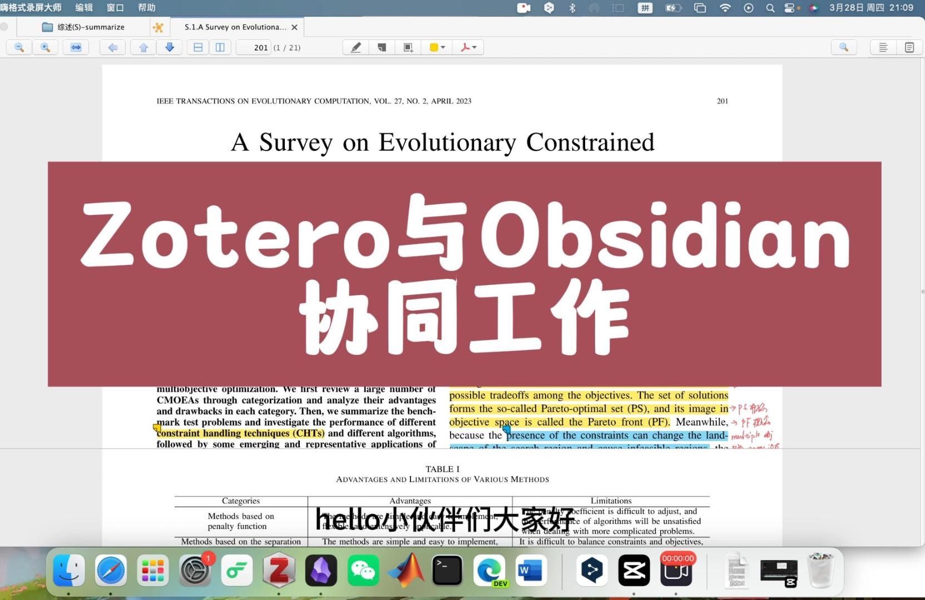Click the battery status icon in menu bar

pyautogui.click(x=673, y=8)
